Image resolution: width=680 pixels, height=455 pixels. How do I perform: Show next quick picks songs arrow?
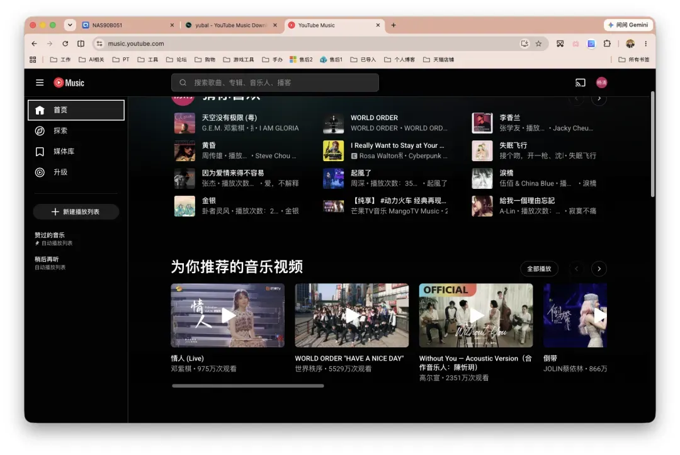tap(599, 99)
